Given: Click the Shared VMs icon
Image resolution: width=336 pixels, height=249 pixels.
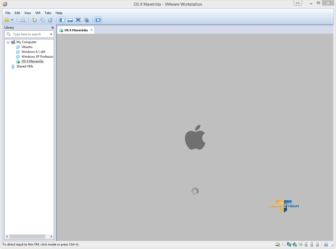Looking at the screenshot, I should (13, 66).
